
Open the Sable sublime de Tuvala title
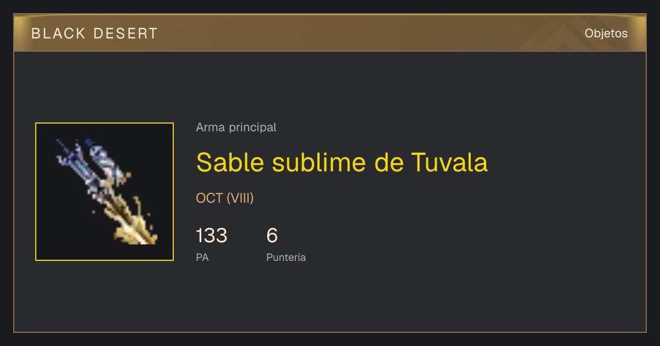(x=342, y=162)
